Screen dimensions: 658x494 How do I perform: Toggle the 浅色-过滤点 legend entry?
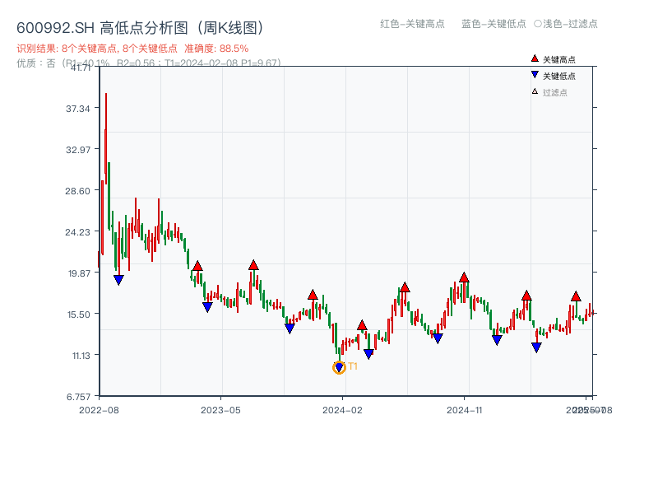[568, 25]
